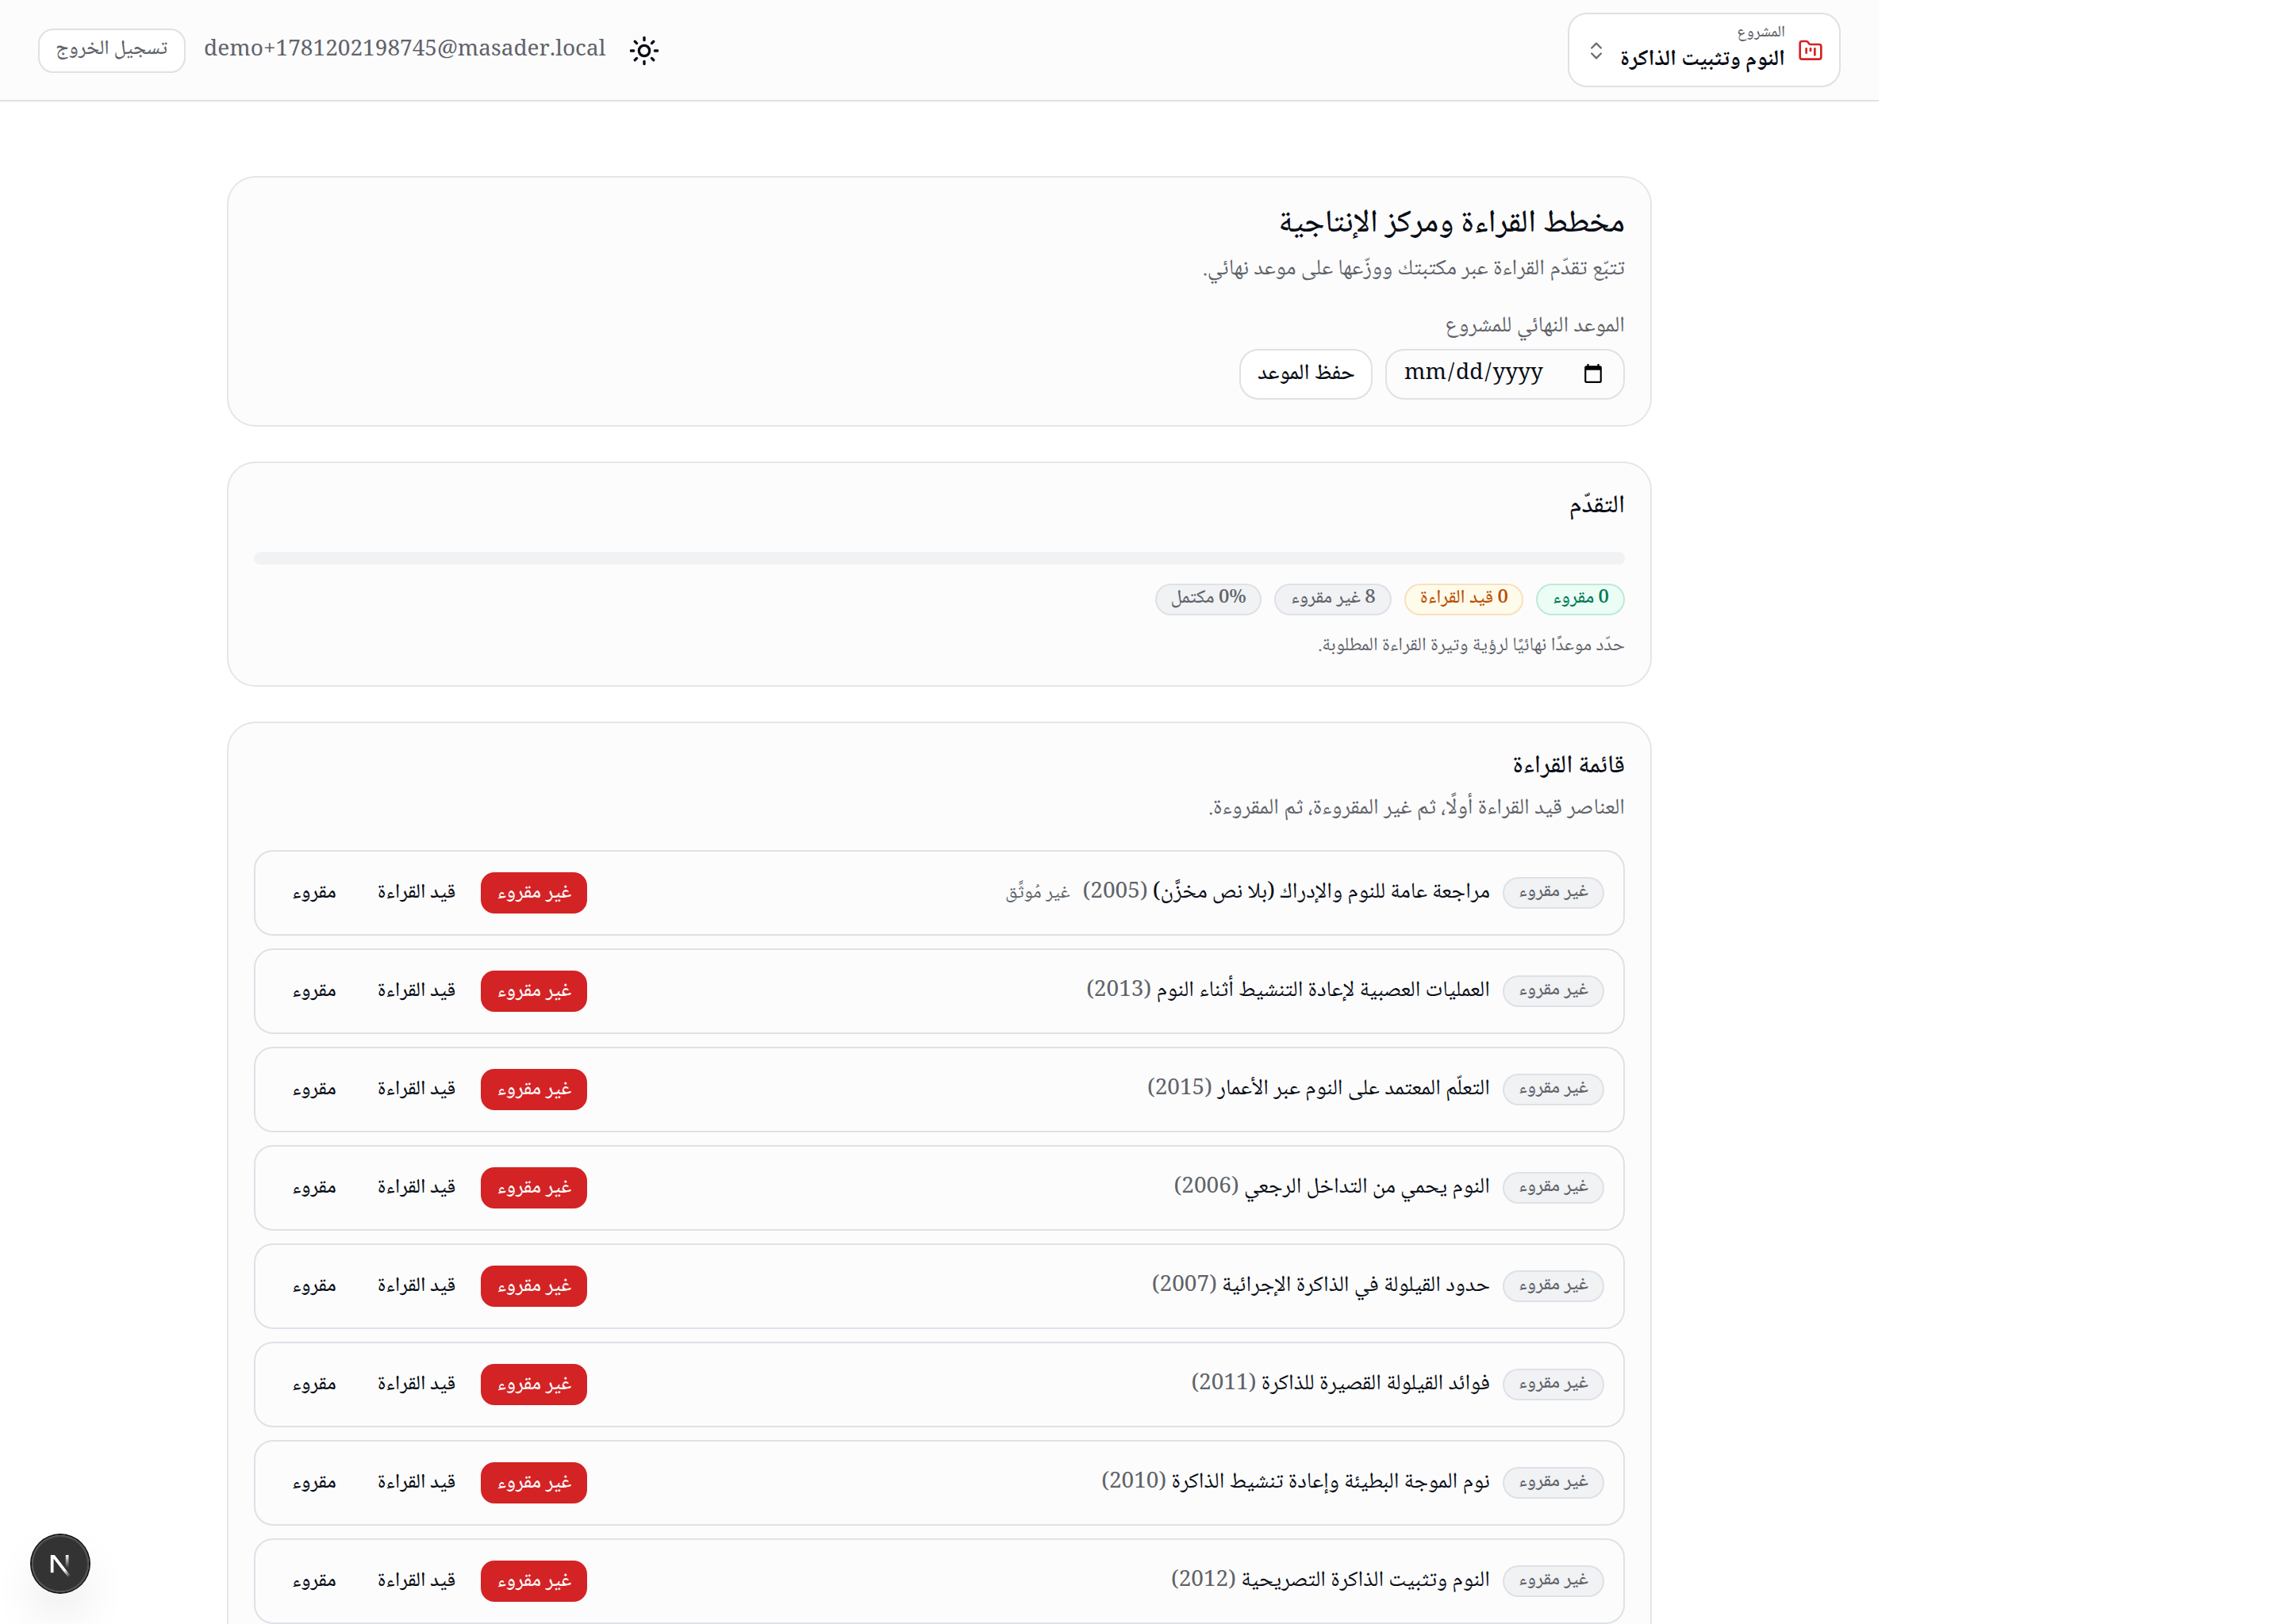Mark الذاكرة التصريحية (2012) row as مقروء
Screen dimensions: 2285x1624
pyautogui.click(x=314, y=1580)
